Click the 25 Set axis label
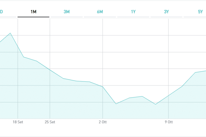This screenshot has height=137, width=206. 50,122
